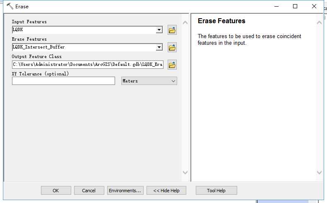
Task: Close the Erase dialog window
Action: click(x=314, y=6)
